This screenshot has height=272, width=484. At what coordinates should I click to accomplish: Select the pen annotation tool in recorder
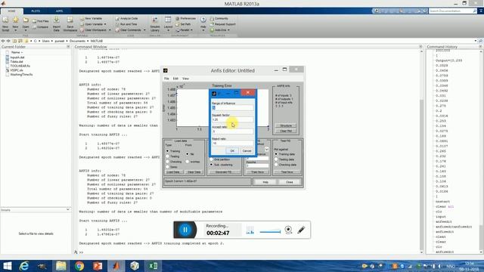point(301,230)
